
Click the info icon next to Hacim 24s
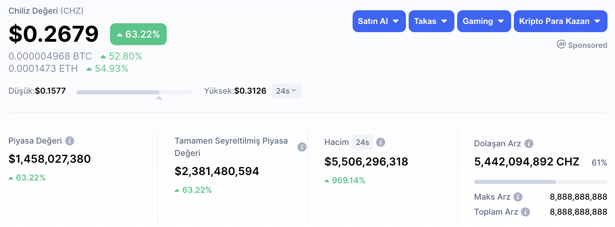coord(381,142)
